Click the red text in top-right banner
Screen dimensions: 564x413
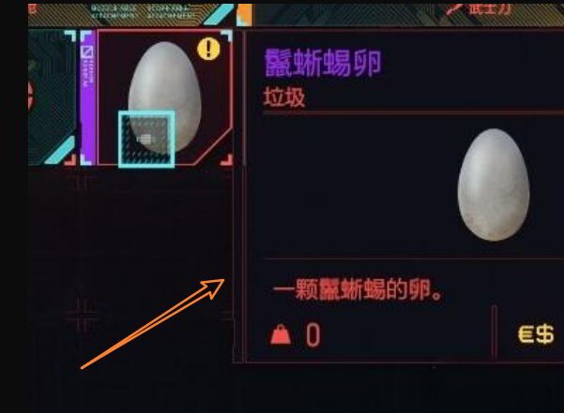coord(480,8)
